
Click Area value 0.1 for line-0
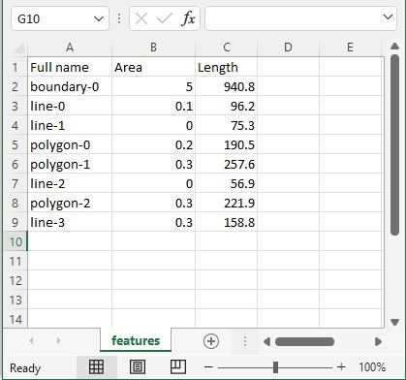[153, 106]
